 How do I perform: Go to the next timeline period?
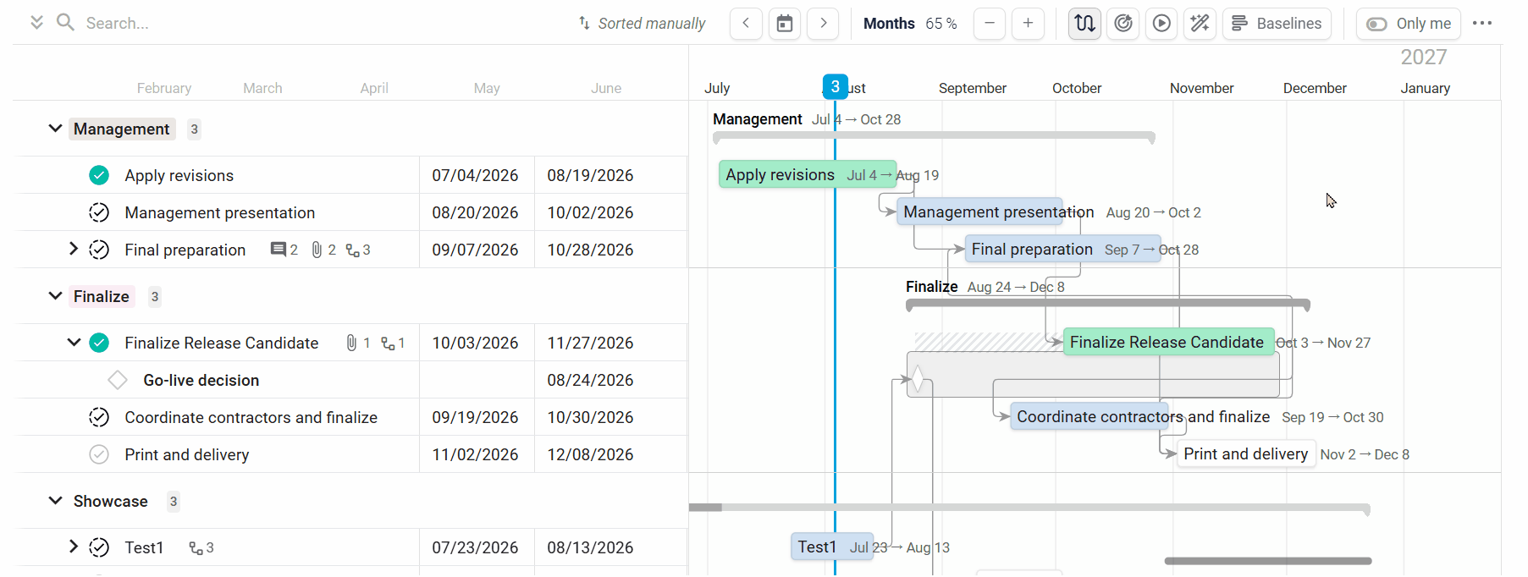(823, 24)
